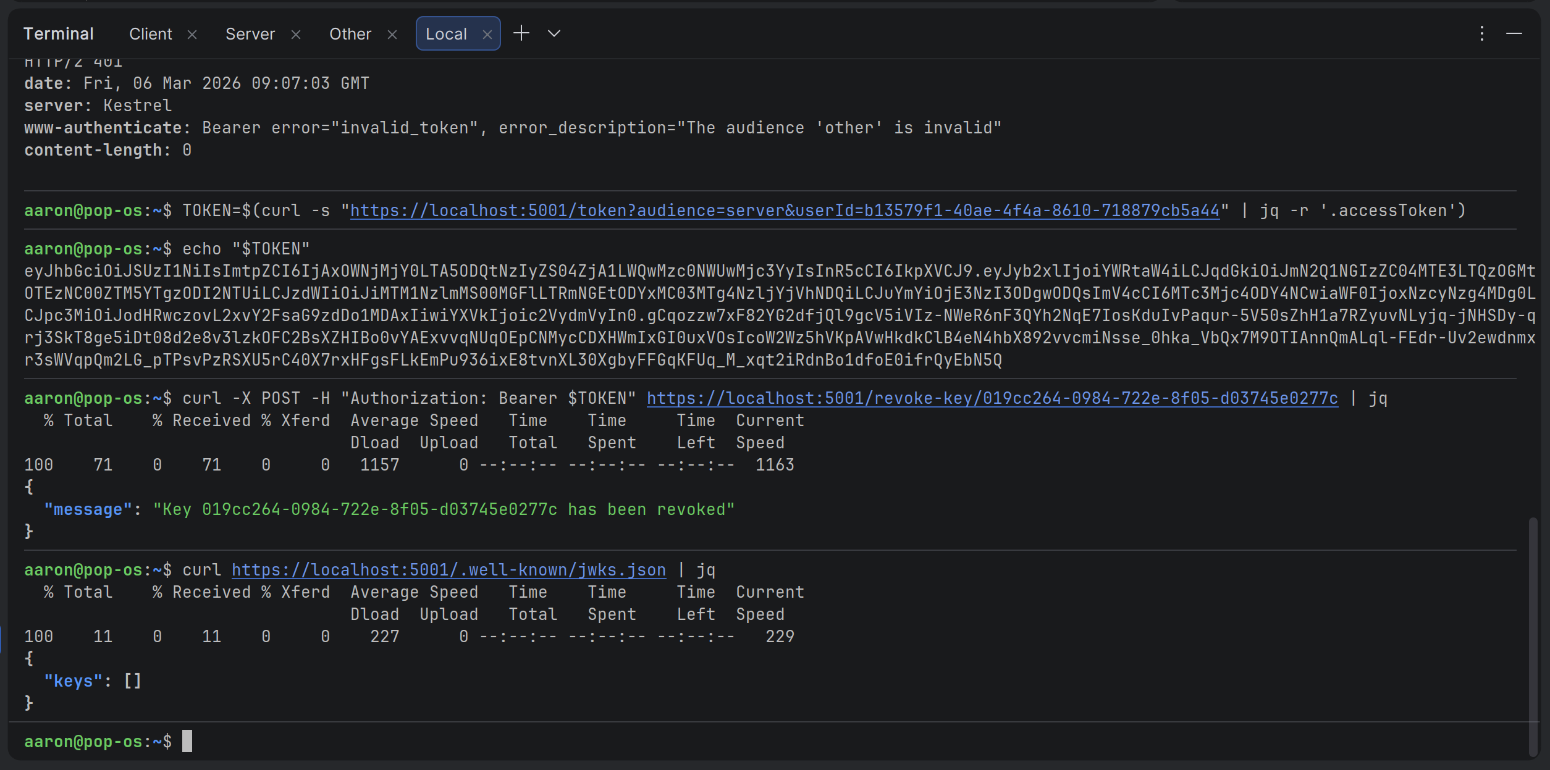The image size is (1550, 770).
Task: Open the jwks.json well-known URL link
Action: click(449, 570)
